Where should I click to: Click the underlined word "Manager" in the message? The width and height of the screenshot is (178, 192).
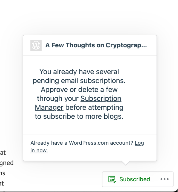49,107
